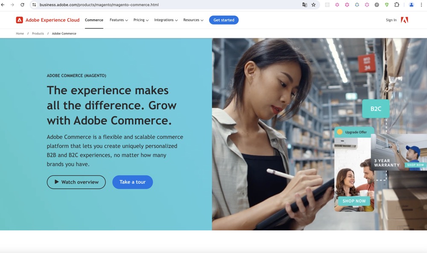
Task: Play the Watch overview video
Action: [76, 182]
